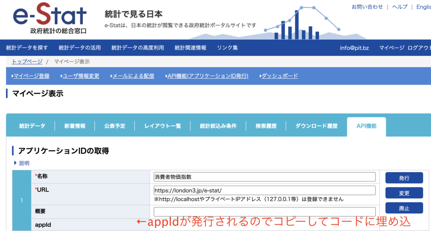This screenshot has width=431, height=231.
Task: Open the API機能(アプリケーションID発行) link
Action: coord(208,76)
